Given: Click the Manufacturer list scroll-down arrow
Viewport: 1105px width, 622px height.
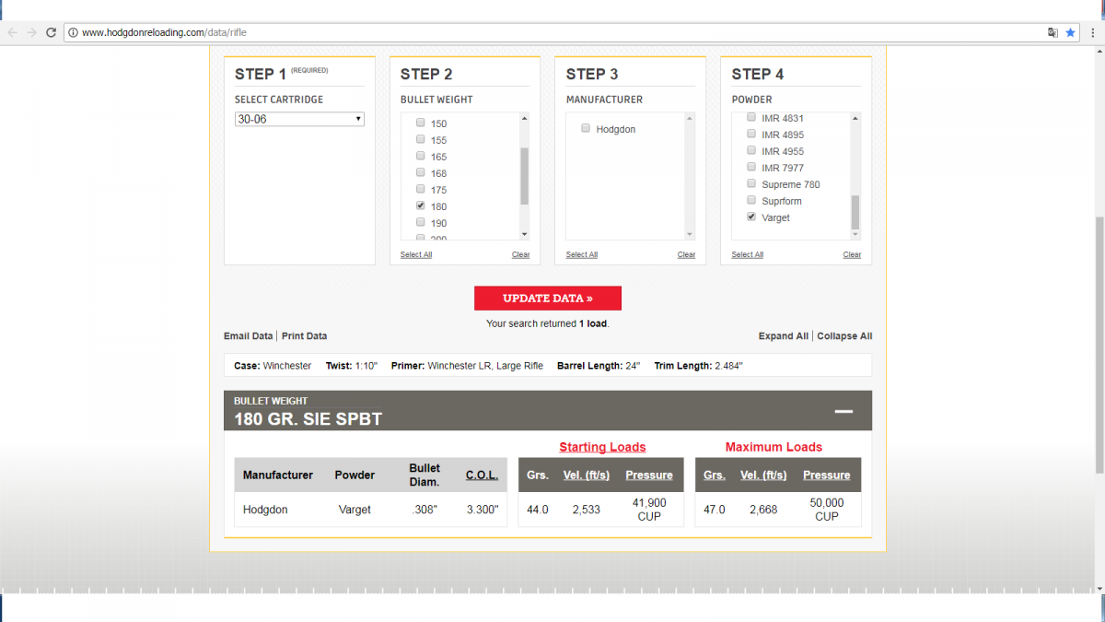Looking at the screenshot, I should (691, 235).
